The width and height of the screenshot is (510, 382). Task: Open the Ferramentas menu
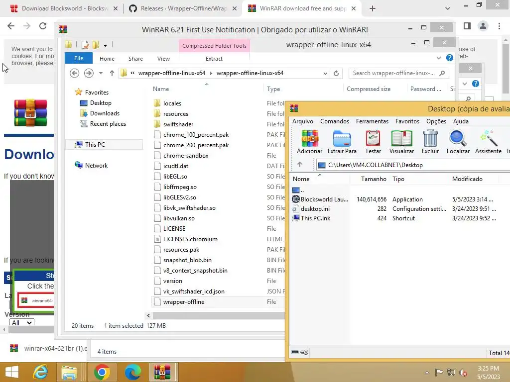click(372, 121)
